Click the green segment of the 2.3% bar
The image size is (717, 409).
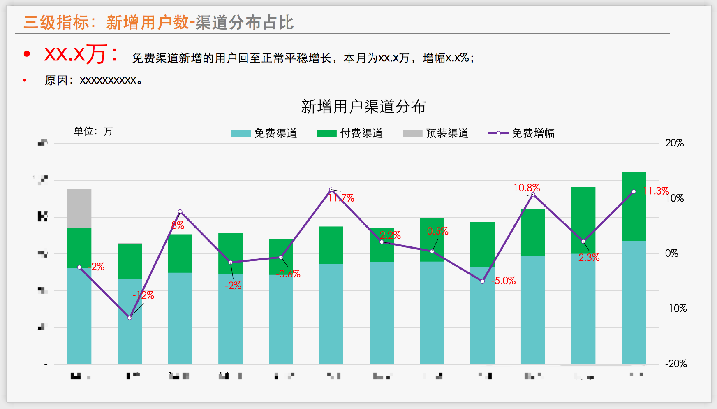(583, 220)
